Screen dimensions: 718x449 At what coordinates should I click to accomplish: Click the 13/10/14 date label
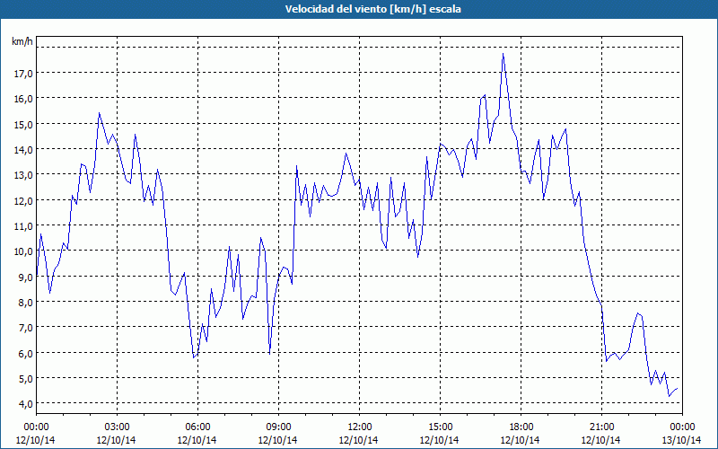coord(682,440)
